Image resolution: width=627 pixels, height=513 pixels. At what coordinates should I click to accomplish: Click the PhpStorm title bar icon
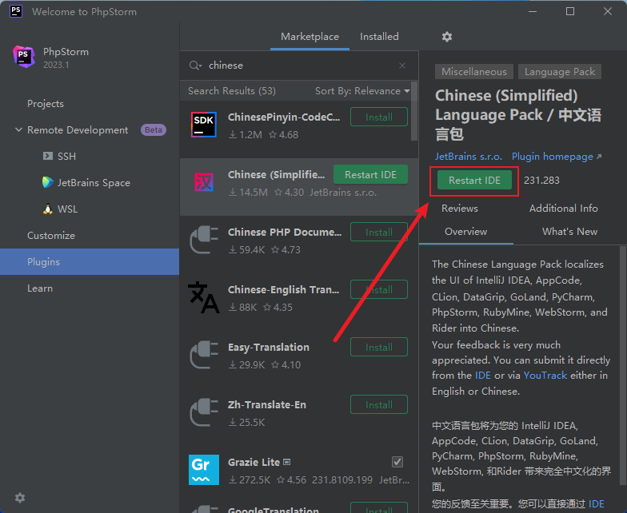16,11
